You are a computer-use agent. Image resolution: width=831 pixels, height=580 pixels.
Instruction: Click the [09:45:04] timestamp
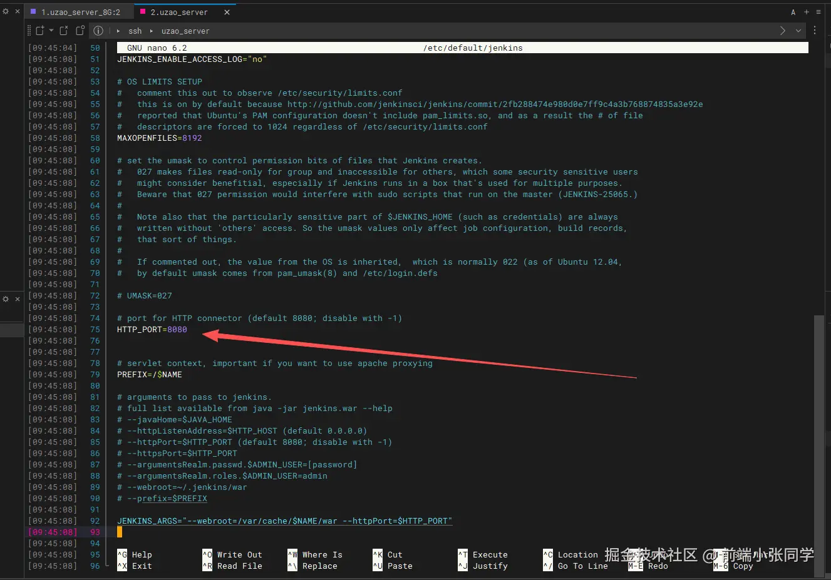click(53, 48)
